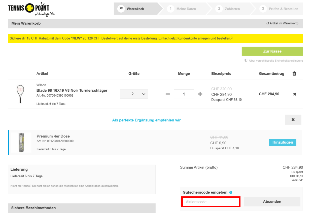
Task: Remove Wilson Blade racket with X icon
Action: click(x=295, y=94)
